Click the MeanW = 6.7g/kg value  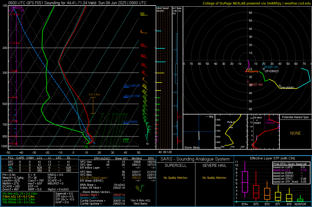(13, 178)
